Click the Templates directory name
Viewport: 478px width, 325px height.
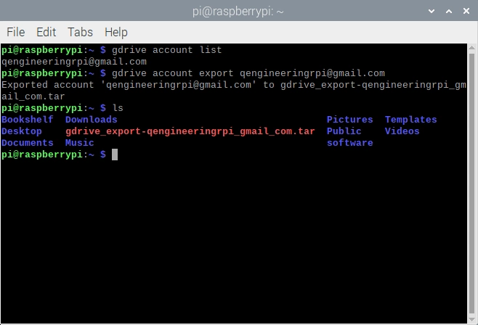(410, 120)
